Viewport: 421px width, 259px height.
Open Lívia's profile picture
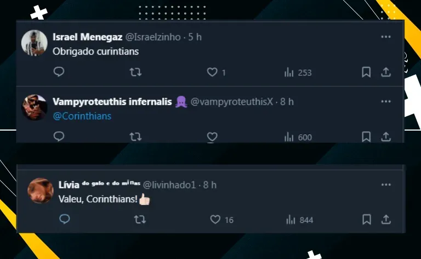point(41,191)
